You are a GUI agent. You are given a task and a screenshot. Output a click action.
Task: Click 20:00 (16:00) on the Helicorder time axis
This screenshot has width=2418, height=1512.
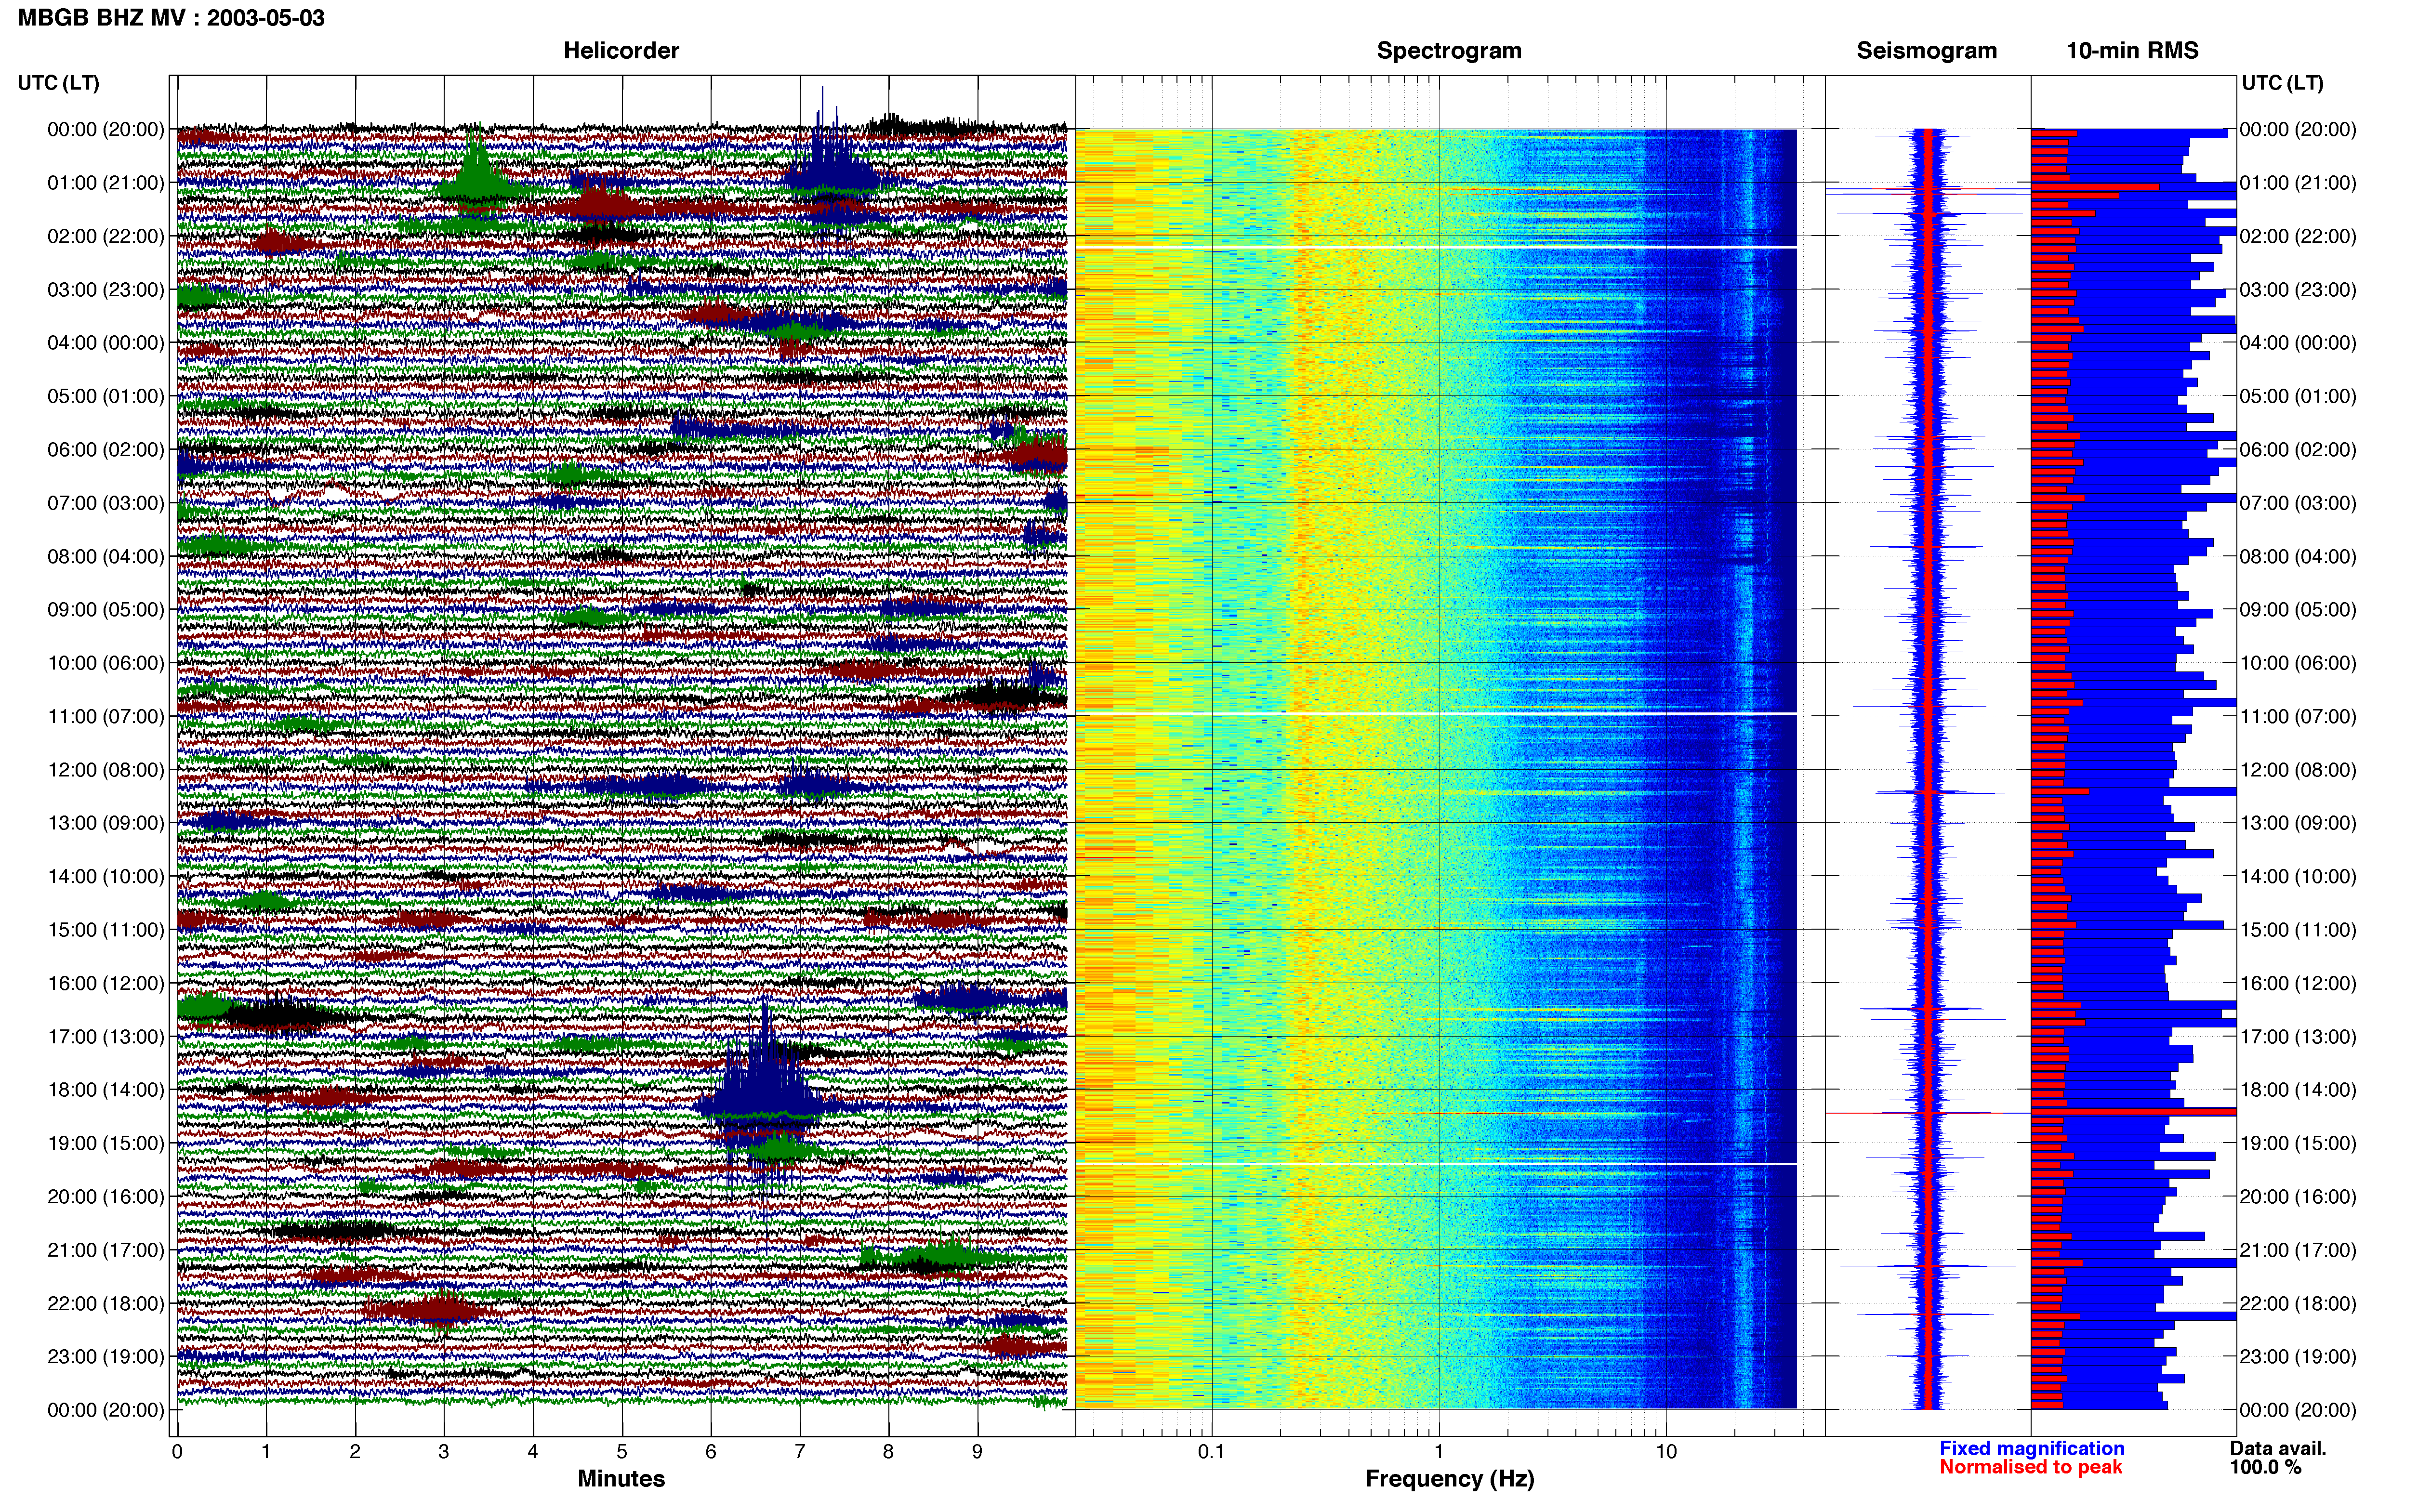106,1197
